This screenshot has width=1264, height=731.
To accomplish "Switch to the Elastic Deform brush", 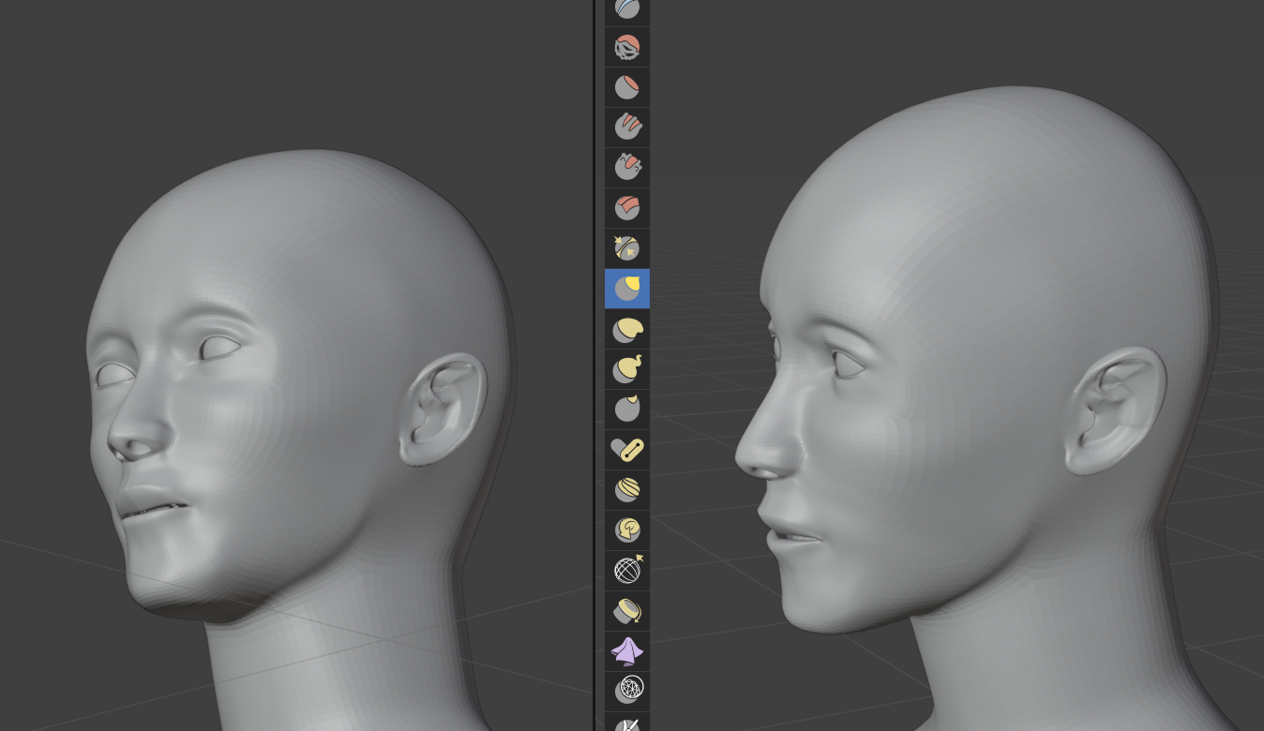I will (x=627, y=328).
